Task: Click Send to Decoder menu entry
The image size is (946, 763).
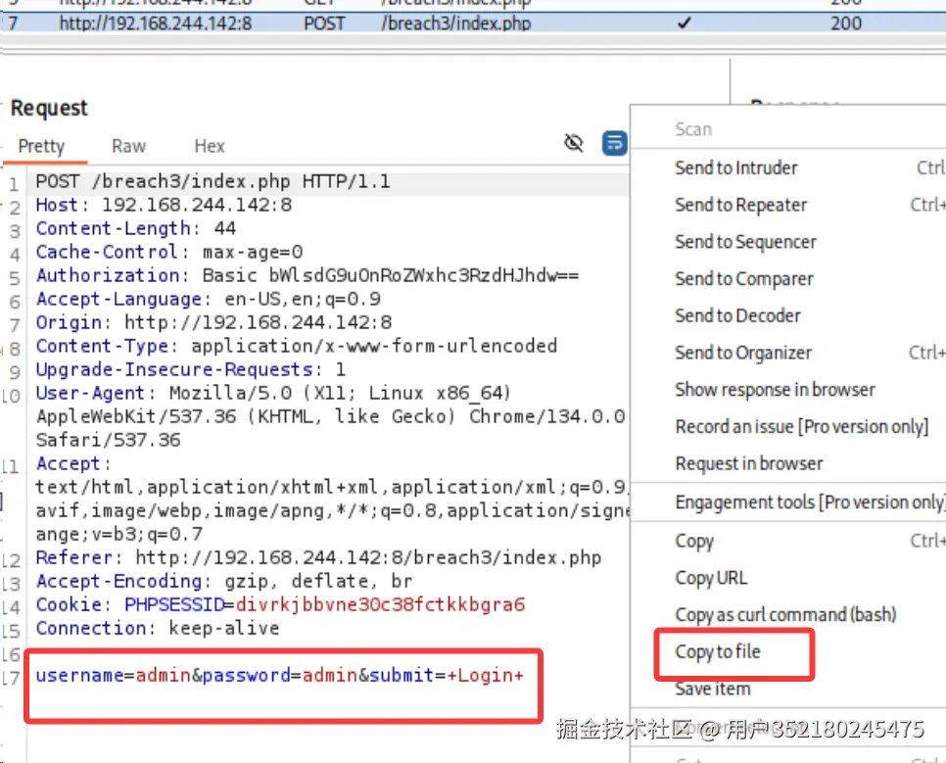Action: pyautogui.click(x=737, y=315)
